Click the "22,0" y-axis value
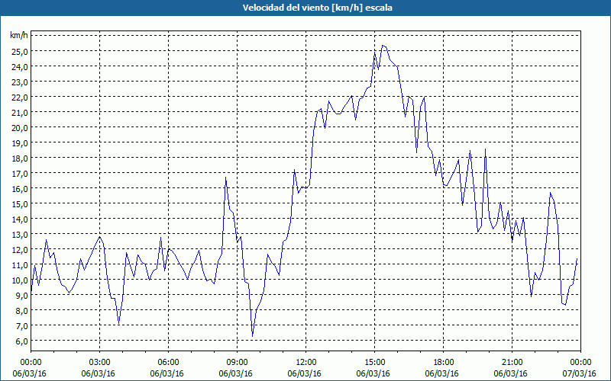Viewport: 611px width, 381px height. [x=21, y=98]
